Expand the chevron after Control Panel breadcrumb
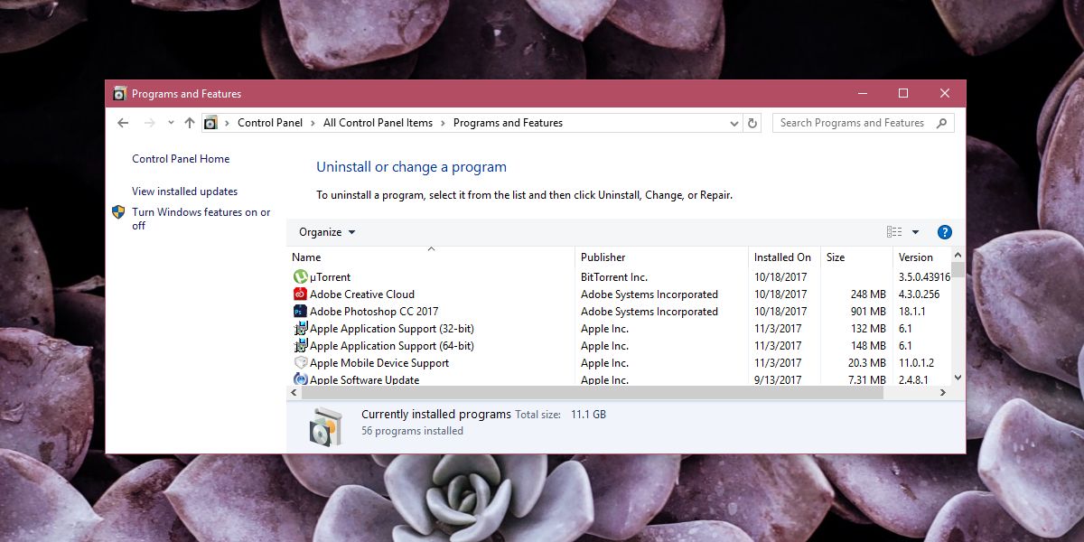 (313, 123)
